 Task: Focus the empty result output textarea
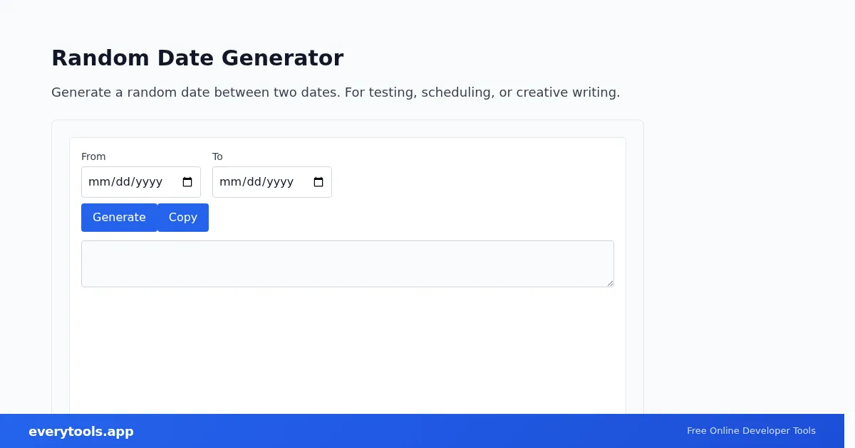point(348,264)
